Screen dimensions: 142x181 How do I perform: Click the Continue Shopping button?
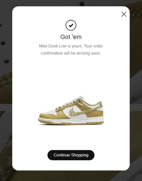click(x=71, y=155)
